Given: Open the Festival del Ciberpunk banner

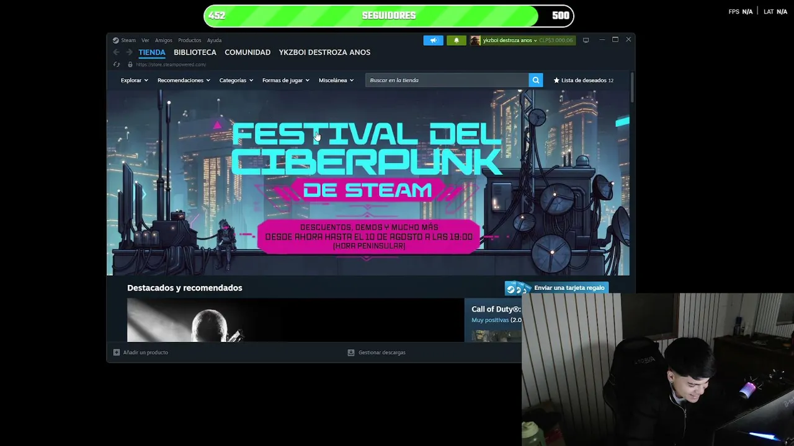Looking at the screenshot, I should pos(368,183).
